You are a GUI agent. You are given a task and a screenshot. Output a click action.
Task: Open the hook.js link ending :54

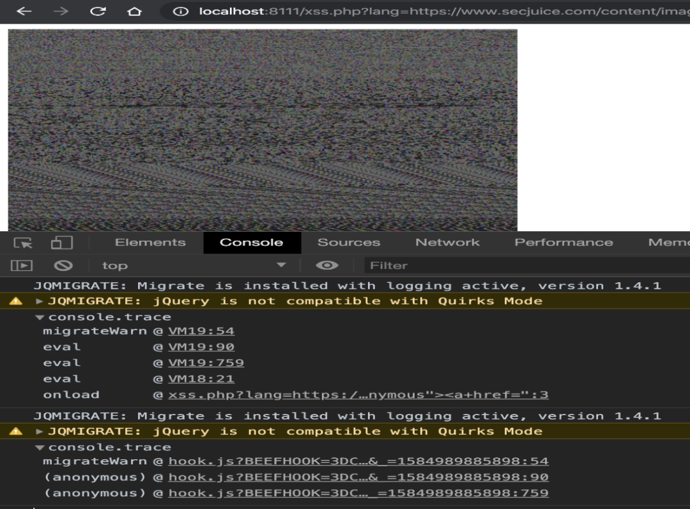[358, 462]
